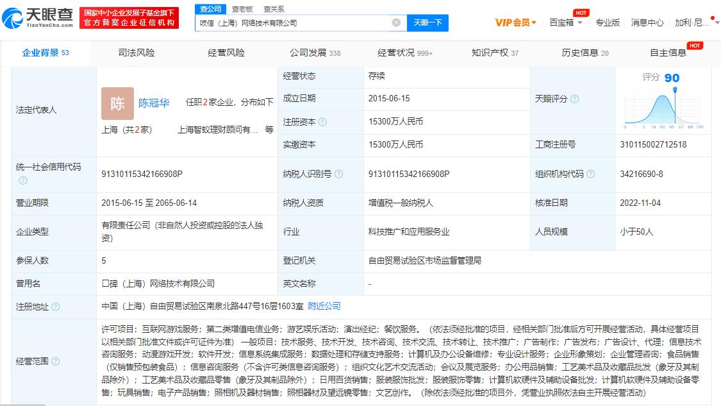Click the 经营状态 value 存续
Image resolution: width=721 pixels, height=406 pixels.
377,76
